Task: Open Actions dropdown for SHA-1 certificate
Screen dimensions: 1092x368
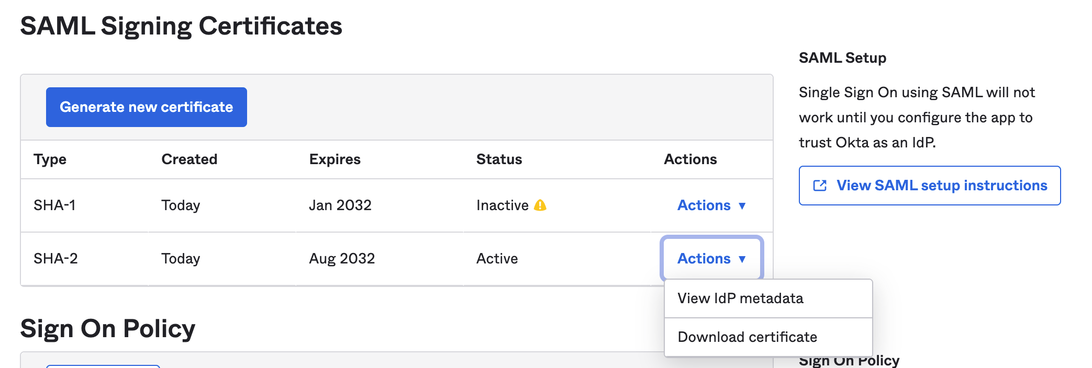Action: 711,205
